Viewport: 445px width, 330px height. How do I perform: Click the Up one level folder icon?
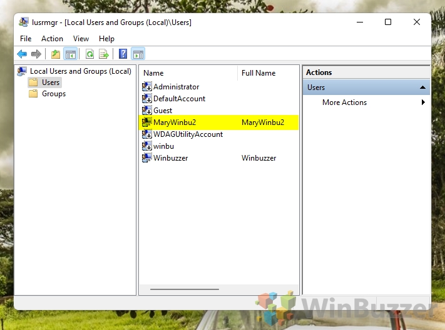click(x=56, y=54)
